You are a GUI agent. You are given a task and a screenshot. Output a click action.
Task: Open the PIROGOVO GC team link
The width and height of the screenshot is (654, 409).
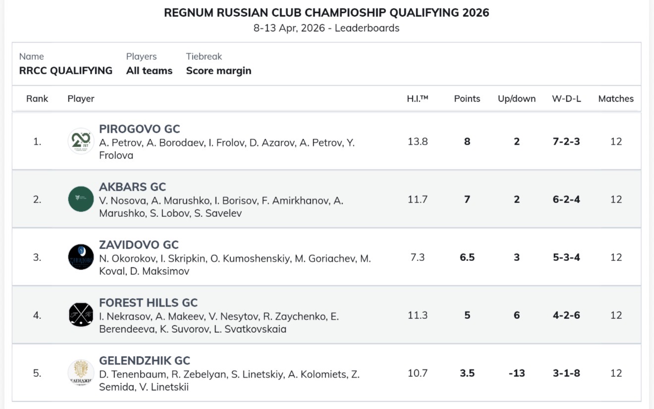pos(139,129)
